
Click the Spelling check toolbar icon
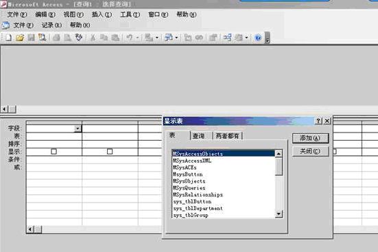79,37
